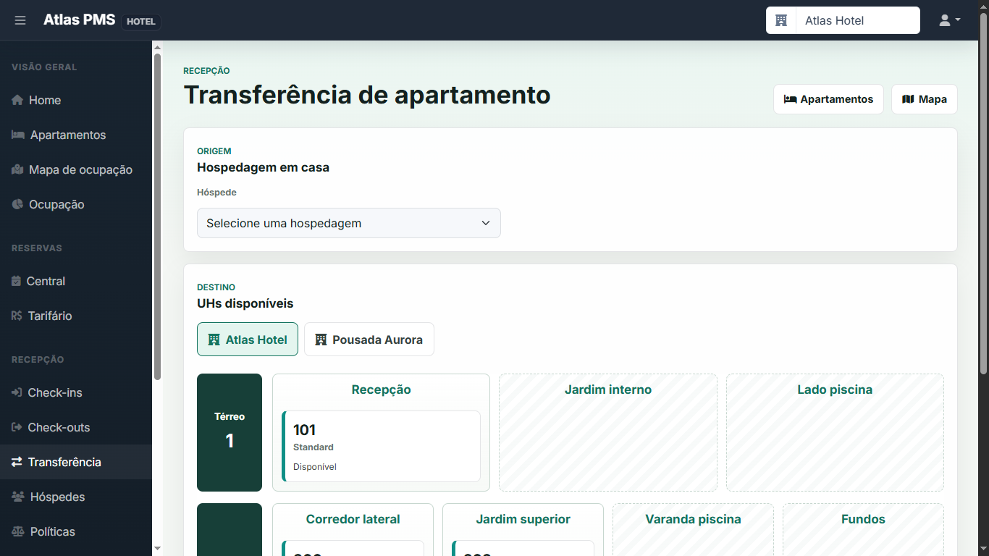Click the HOTEL badge next to logo
This screenshot has width=989, height=556.
click(x=141, y=22)
